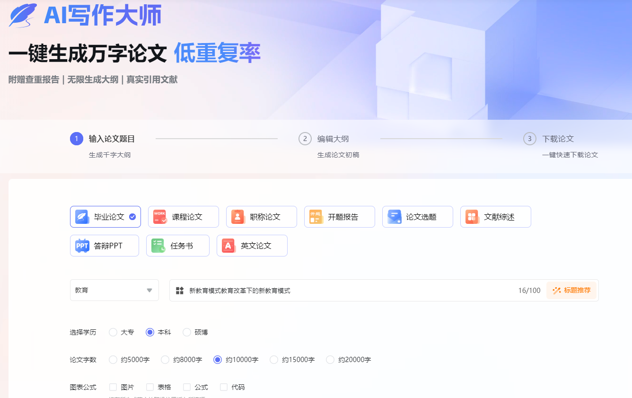Viewport: 632px width, 398px height.
Task: Click the 编辑大纲 step label
Action: [x=333, y=139]
